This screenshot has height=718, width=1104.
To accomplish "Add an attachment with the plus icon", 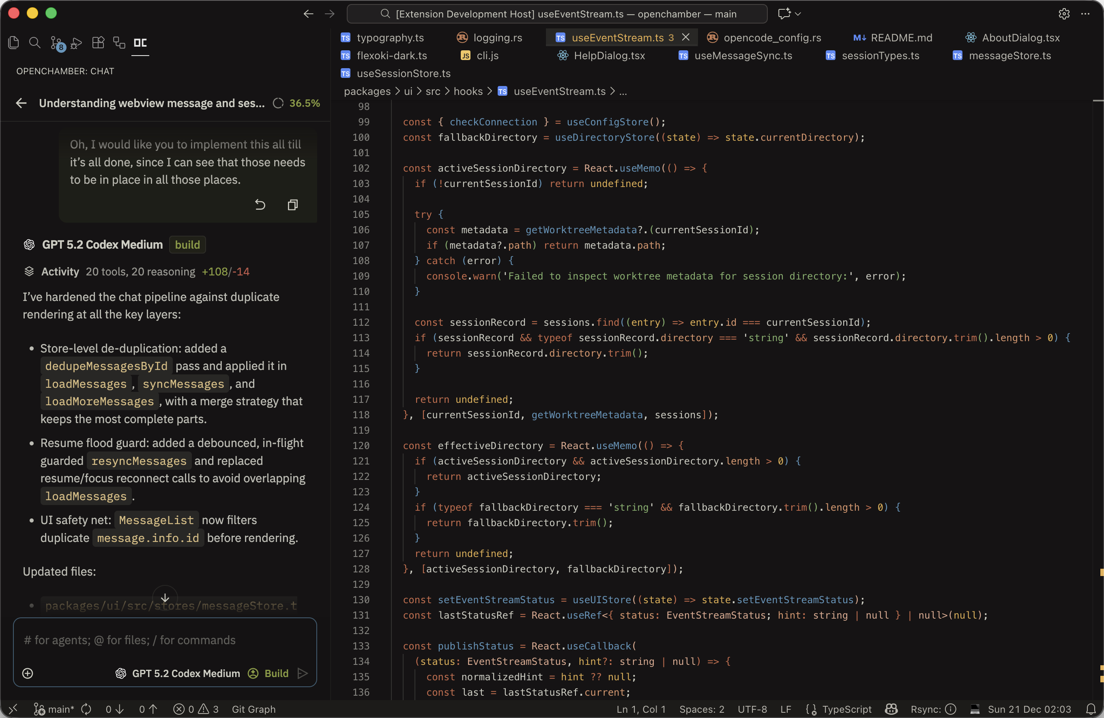I will tap(28, 673).
